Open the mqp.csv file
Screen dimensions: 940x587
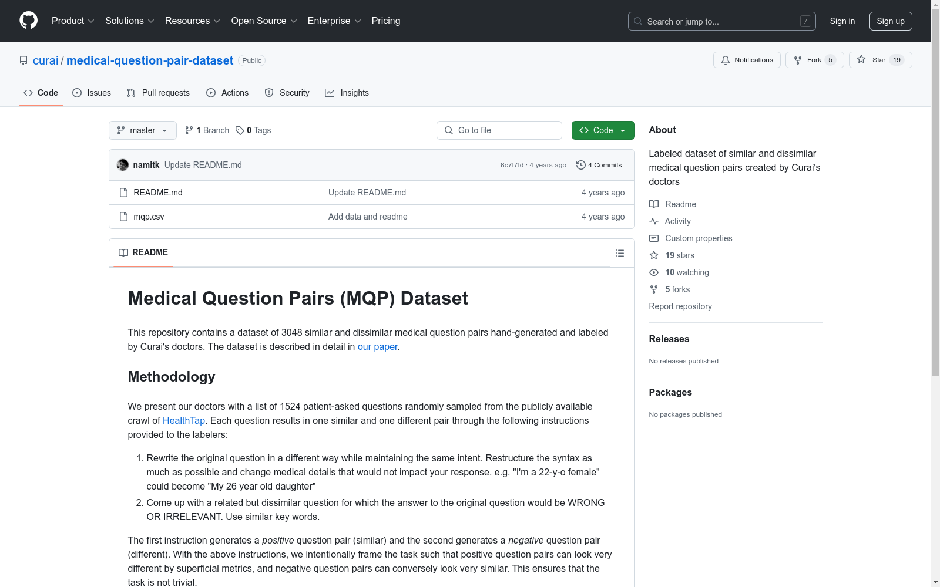click(149, 217)
